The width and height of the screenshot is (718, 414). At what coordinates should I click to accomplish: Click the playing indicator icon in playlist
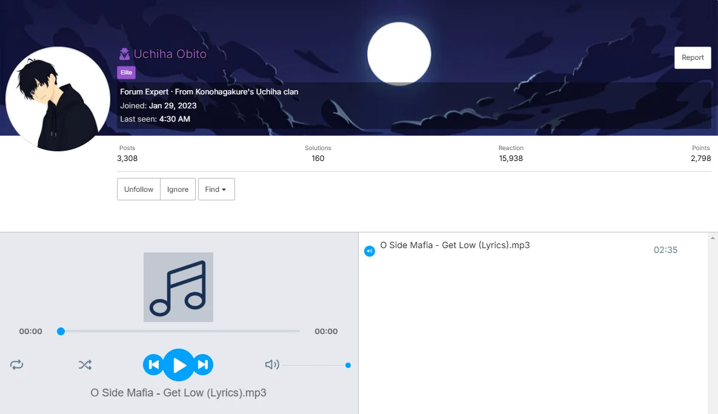click(370, 251)
